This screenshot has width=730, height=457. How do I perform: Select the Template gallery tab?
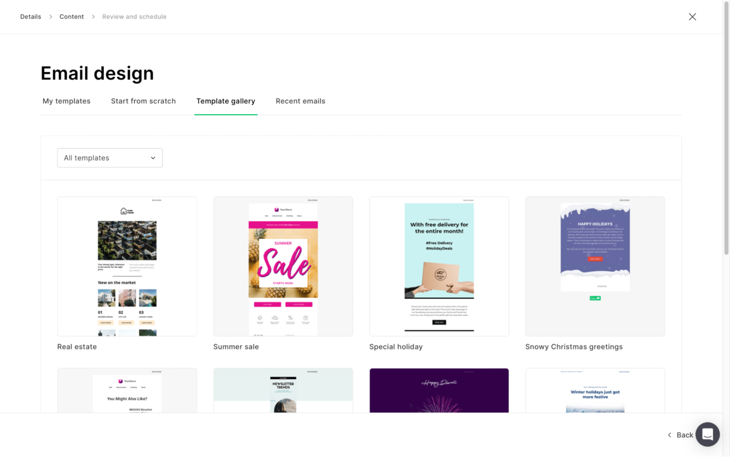tap(225, 101)
